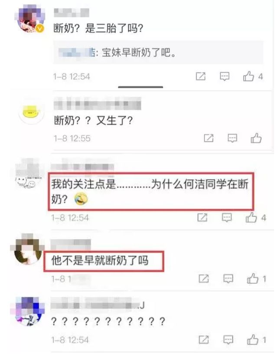This screenshot has width=278, height=355.
Task: Like the '我的关注点是' comment
Action: 251,217
